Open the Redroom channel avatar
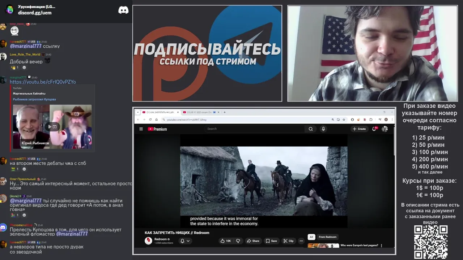This screenshot has width=463, height=260. (x=148, y=241)
